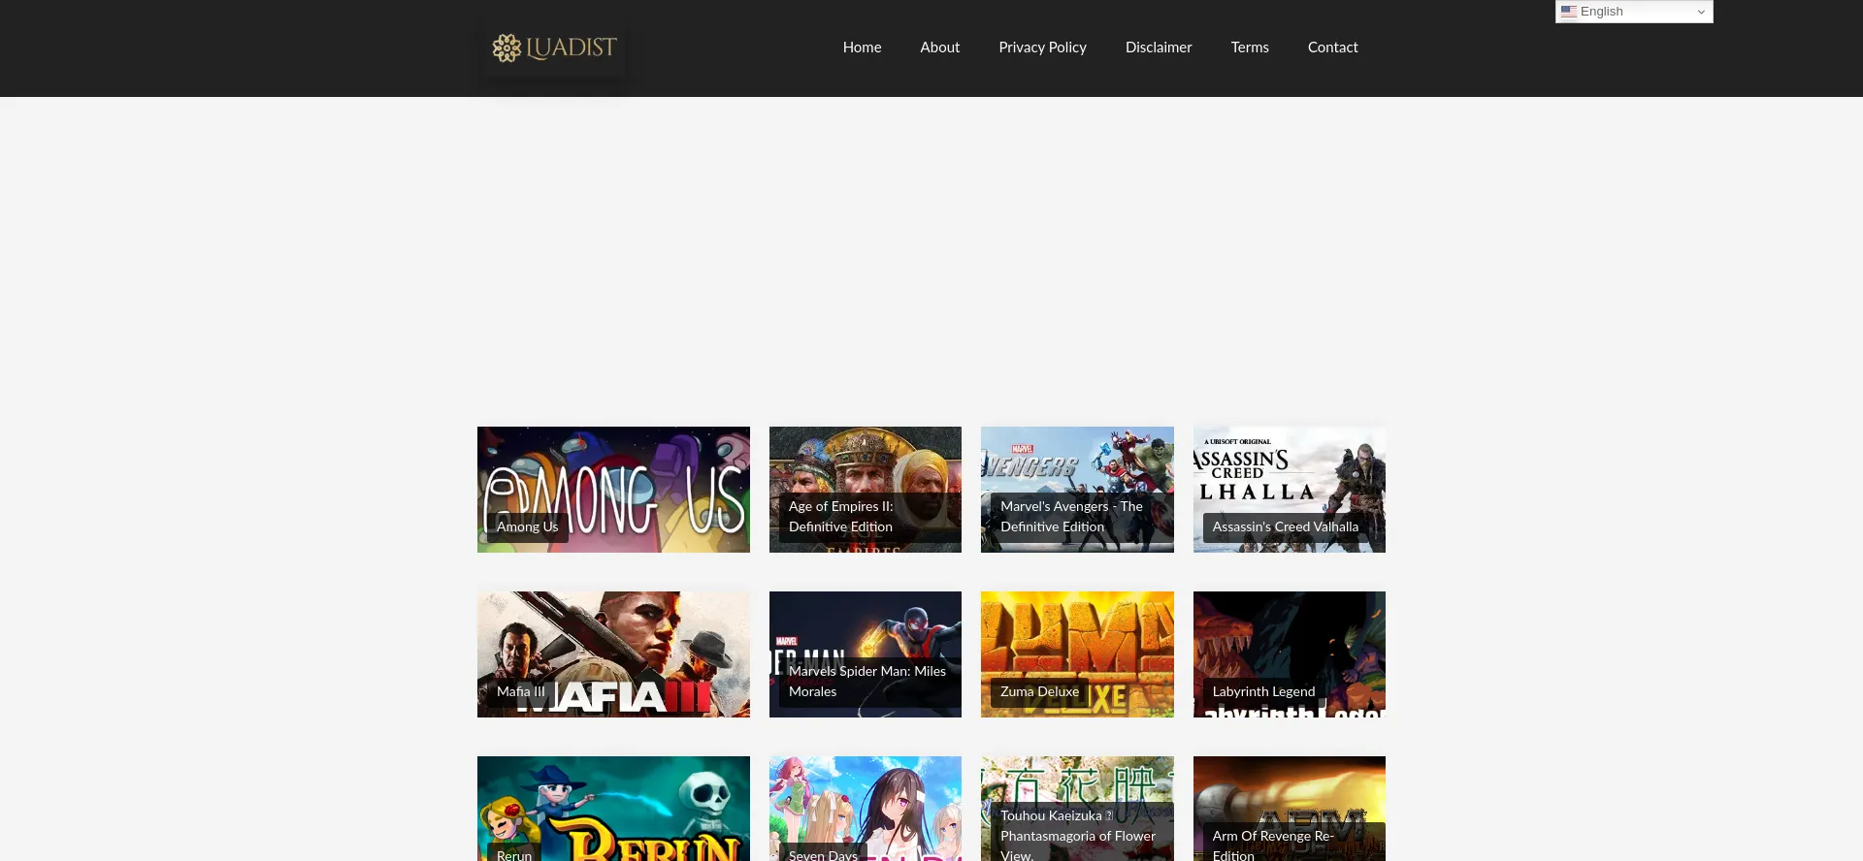Open the Zuma Deluxe game card

tap(1077, 654)
